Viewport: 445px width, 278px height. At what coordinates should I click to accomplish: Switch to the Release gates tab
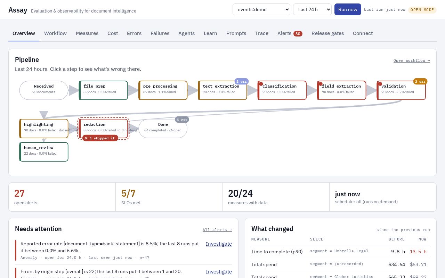tap(327, 33)
